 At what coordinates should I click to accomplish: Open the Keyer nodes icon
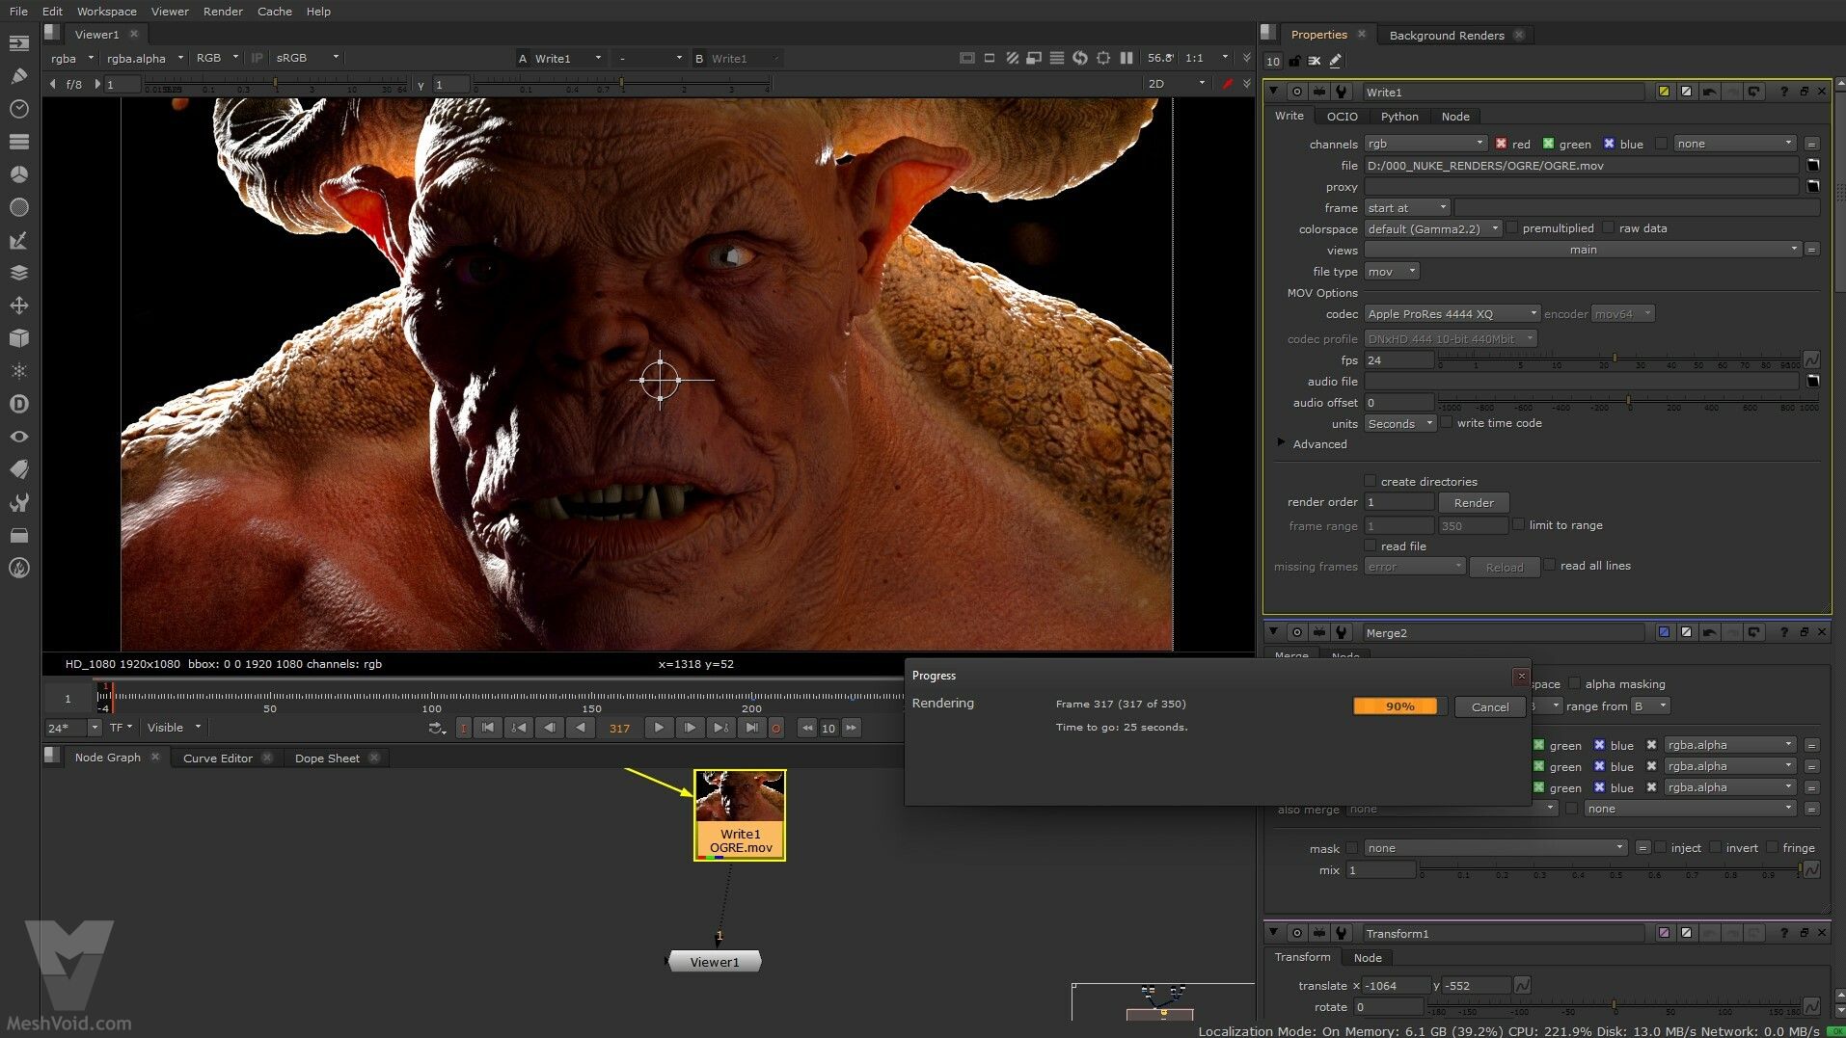coord(18,240)
